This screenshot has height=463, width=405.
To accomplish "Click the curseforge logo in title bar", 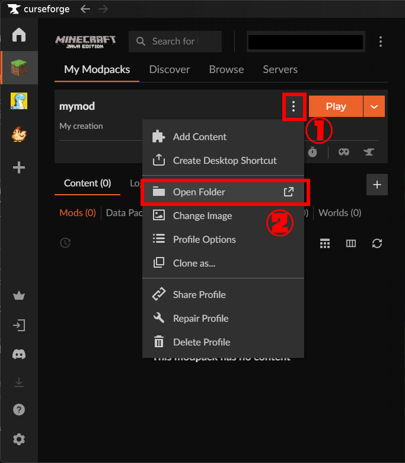I will [x=39, y=9].
